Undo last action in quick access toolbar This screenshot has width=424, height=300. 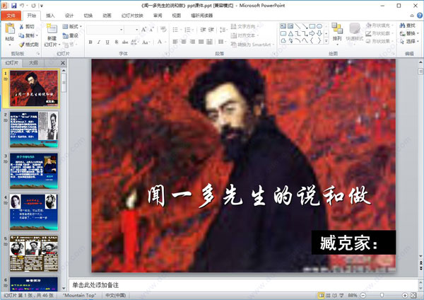[22, 6]
